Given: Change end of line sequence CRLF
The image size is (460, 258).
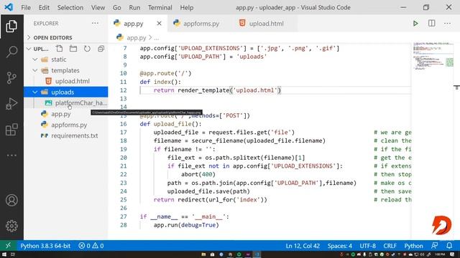Looking at the screenshot, I should click(x=390, y=246).
